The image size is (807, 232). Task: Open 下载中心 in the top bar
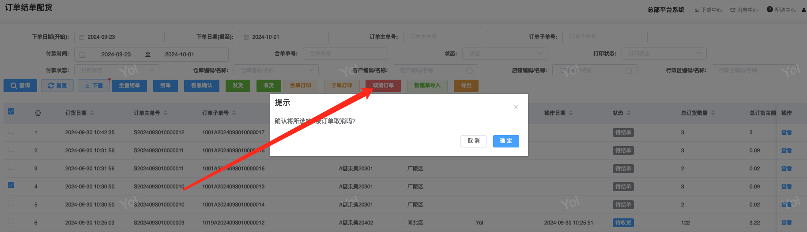708,10
